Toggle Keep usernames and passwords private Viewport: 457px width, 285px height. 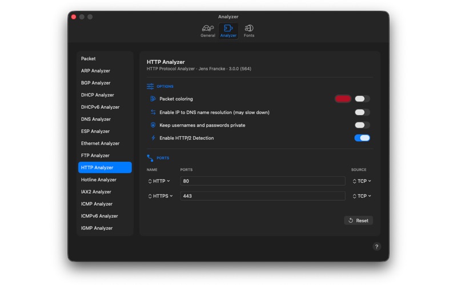[x=362, y=125]
